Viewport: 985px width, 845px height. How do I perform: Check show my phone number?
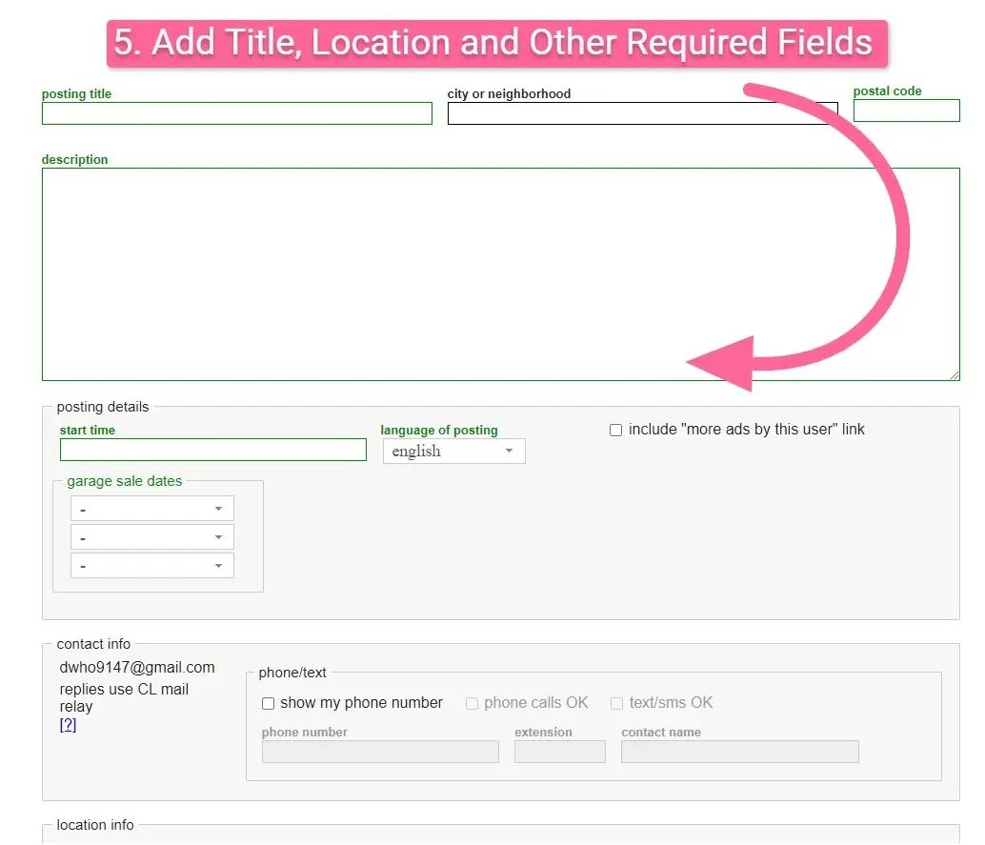click(x=269, y=703)
